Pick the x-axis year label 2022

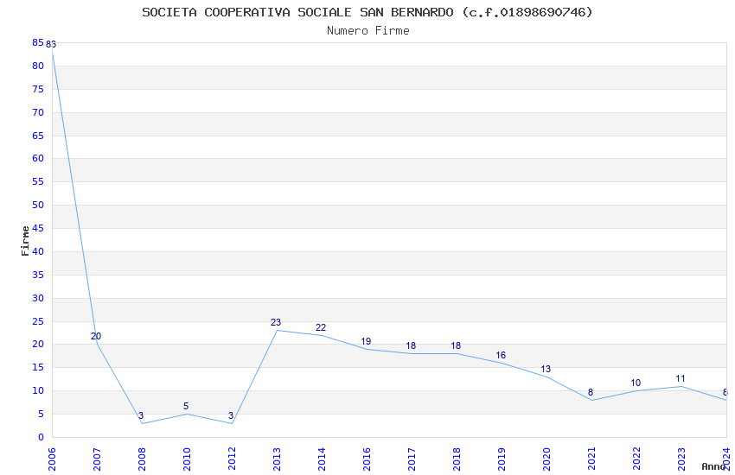(637, 459)
